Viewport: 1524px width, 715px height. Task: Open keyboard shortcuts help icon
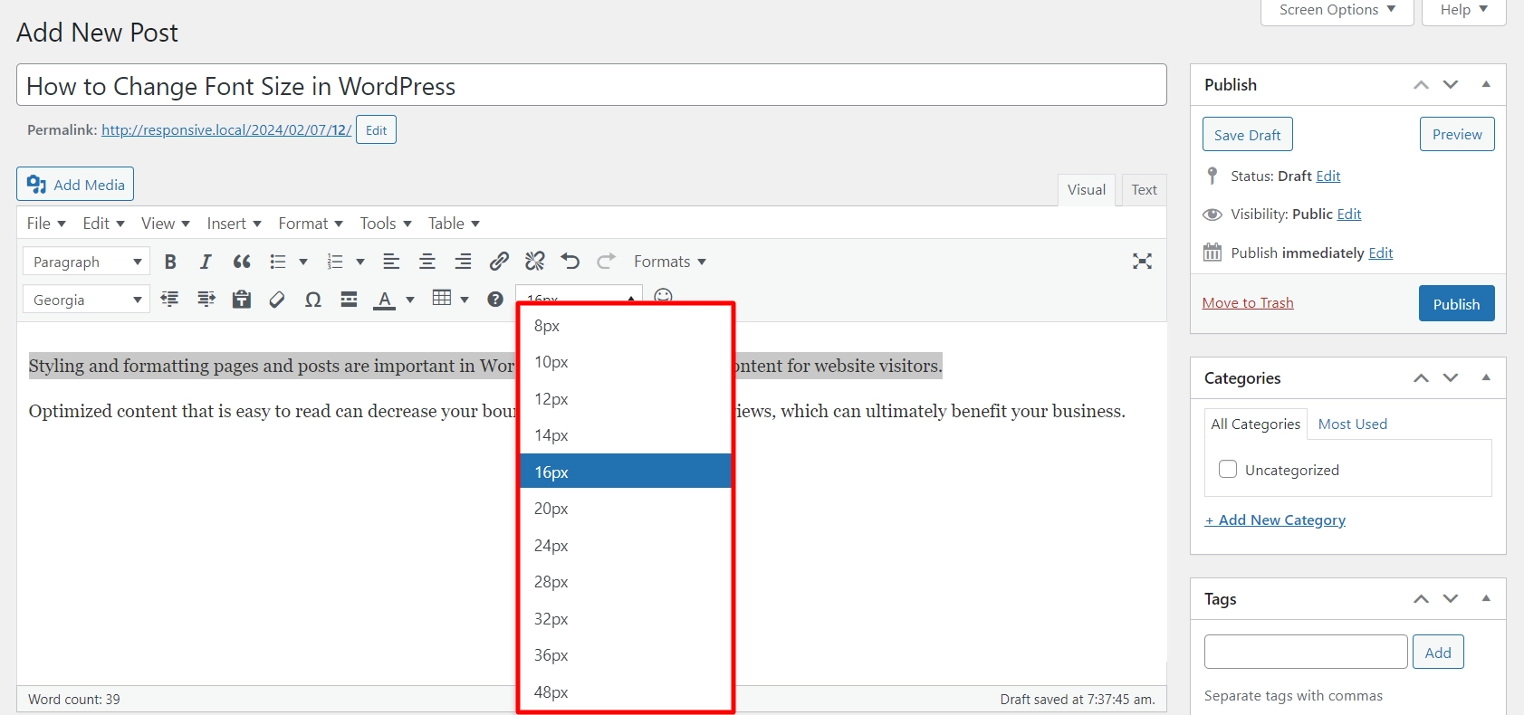click(495, 299)
